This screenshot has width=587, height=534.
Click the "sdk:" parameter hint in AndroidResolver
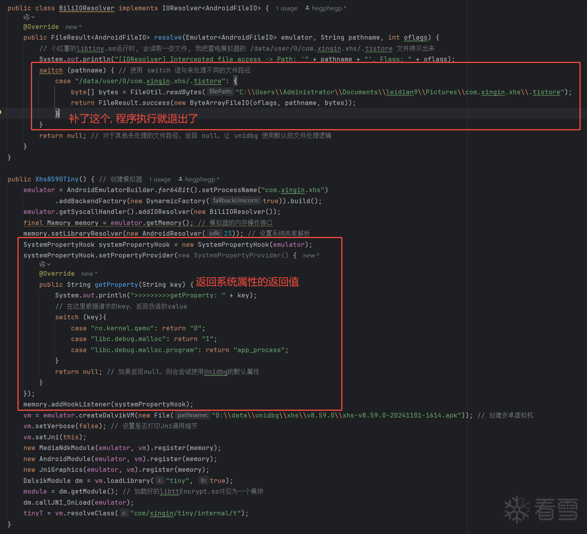(215, 233)
